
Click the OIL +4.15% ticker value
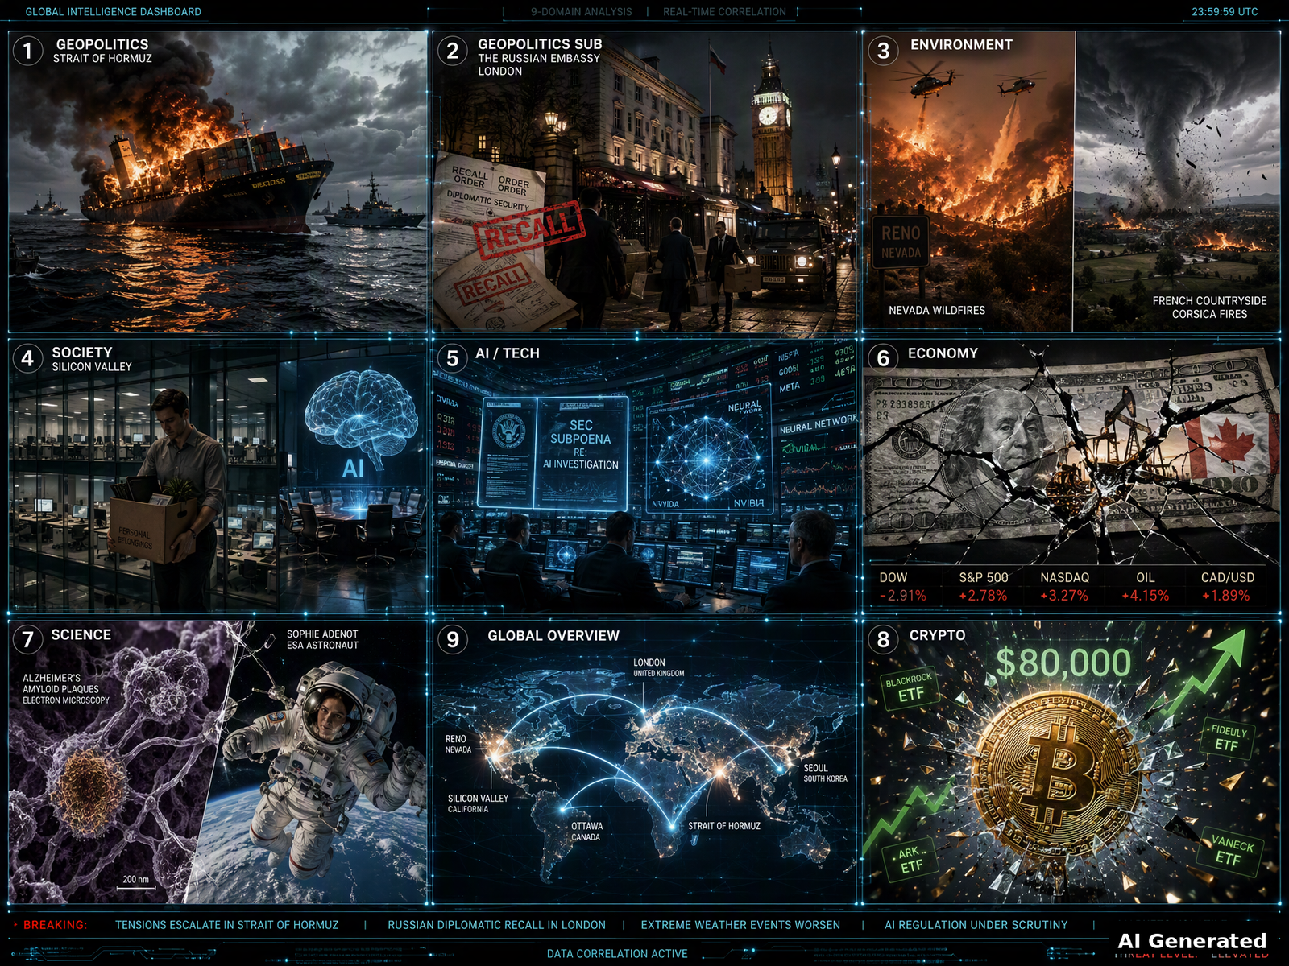coord(1146,596)
